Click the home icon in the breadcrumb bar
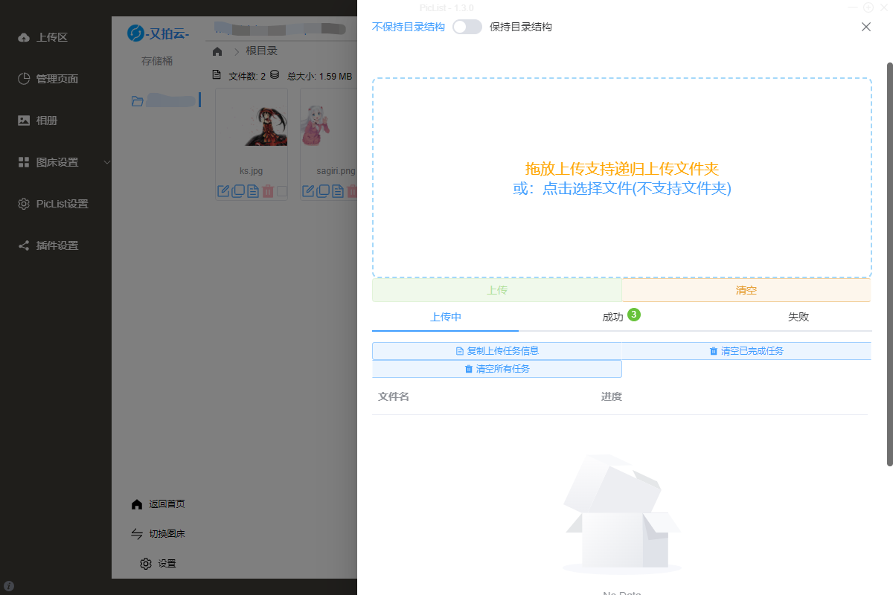This screenshot has width=893, height=595. tap(217, 51)
